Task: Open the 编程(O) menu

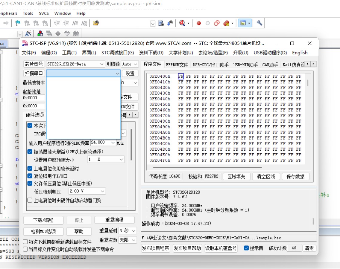Action: [x=49, y=53]
